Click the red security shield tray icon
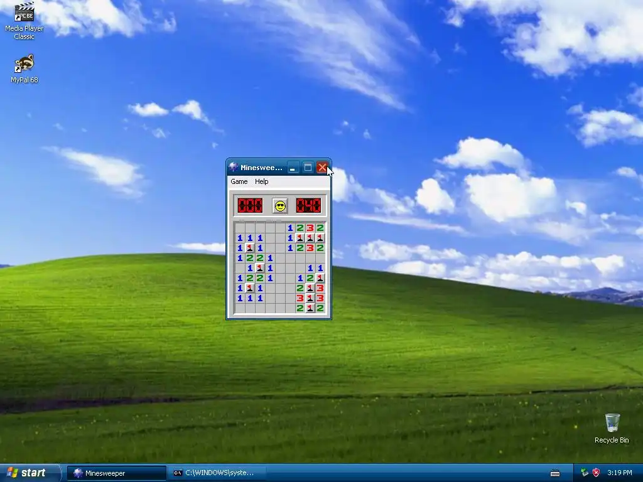This screenshot has height=482, width=643. pyautogui.click(x=596, y=473)
